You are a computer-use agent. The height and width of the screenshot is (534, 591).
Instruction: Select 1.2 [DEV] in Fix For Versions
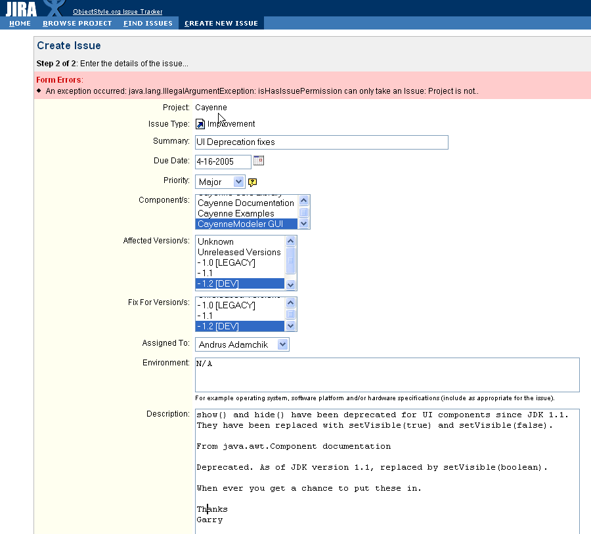tap(240, 326)
